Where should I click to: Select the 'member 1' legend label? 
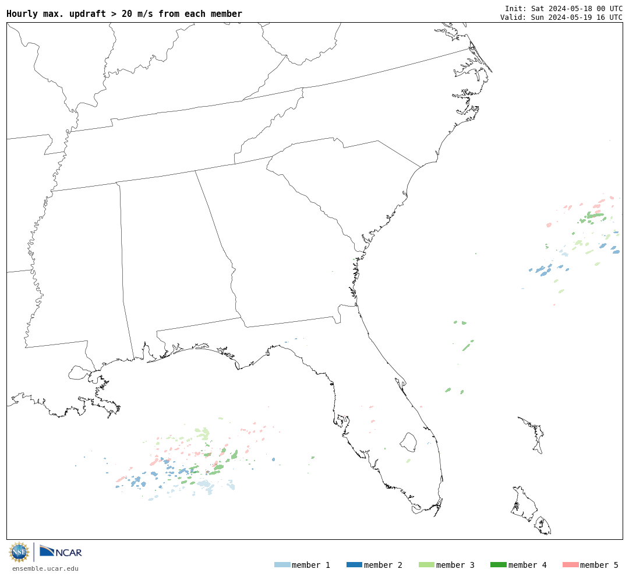[x=311, y=565]
